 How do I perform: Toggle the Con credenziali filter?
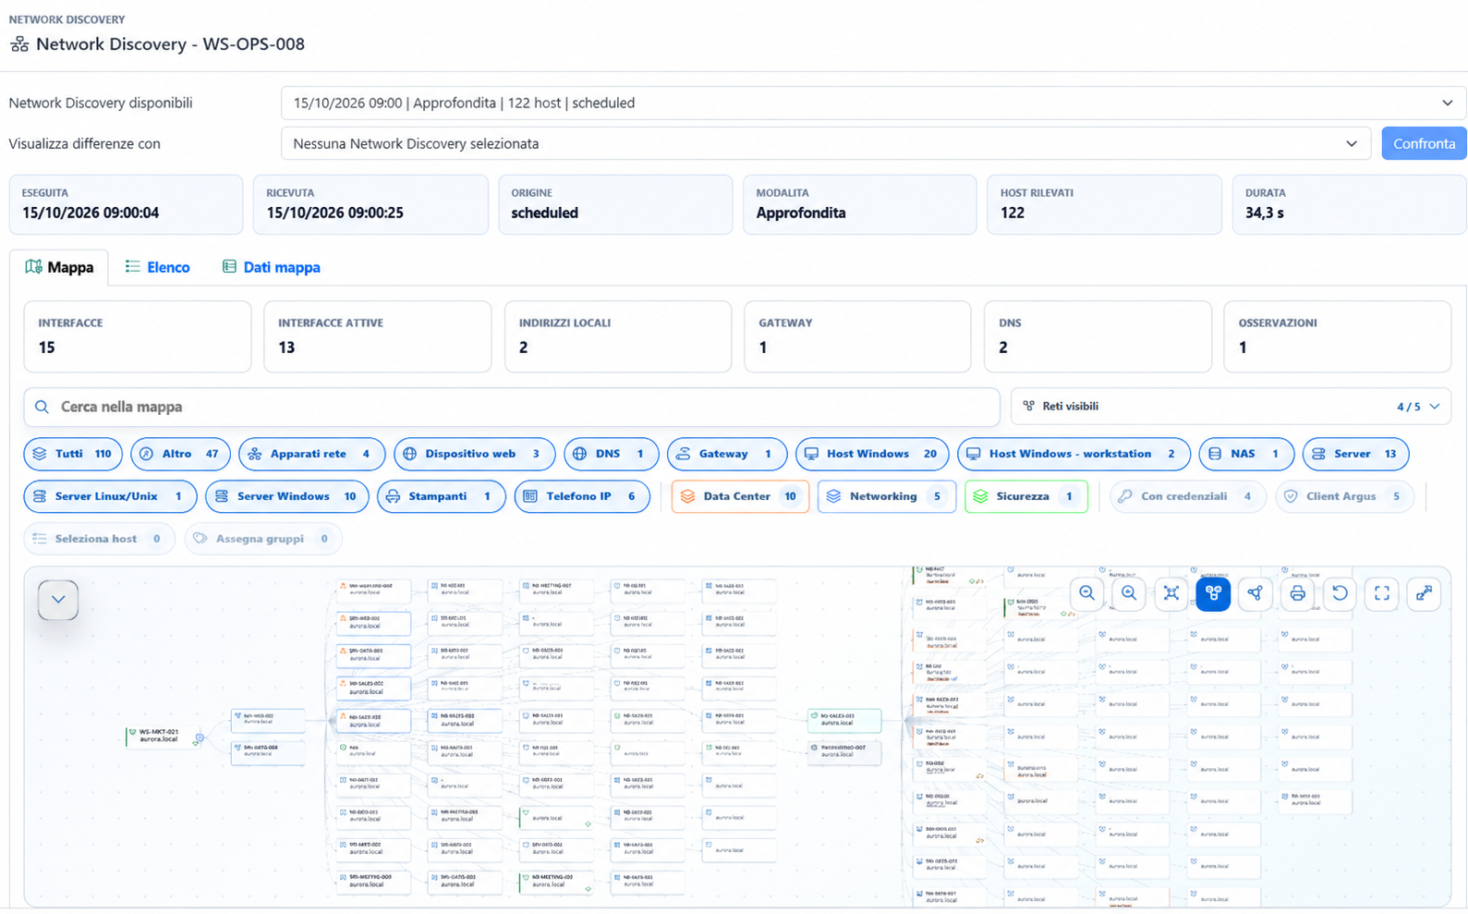click(x=1187, y=496)
